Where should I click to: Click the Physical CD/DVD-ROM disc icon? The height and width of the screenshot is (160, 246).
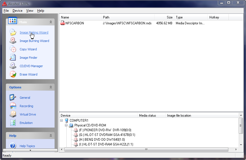[71, 125]
